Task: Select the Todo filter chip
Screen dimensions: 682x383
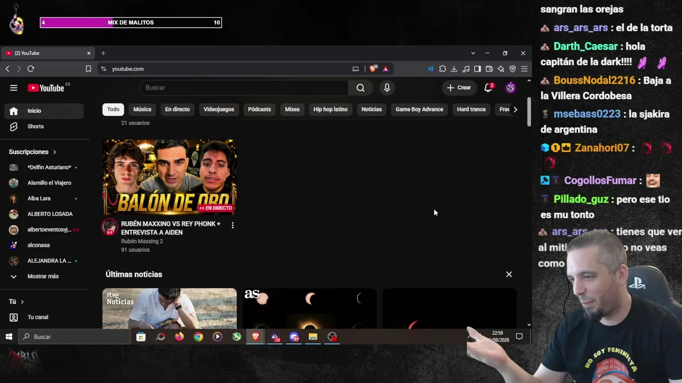Action: [113, 110]
